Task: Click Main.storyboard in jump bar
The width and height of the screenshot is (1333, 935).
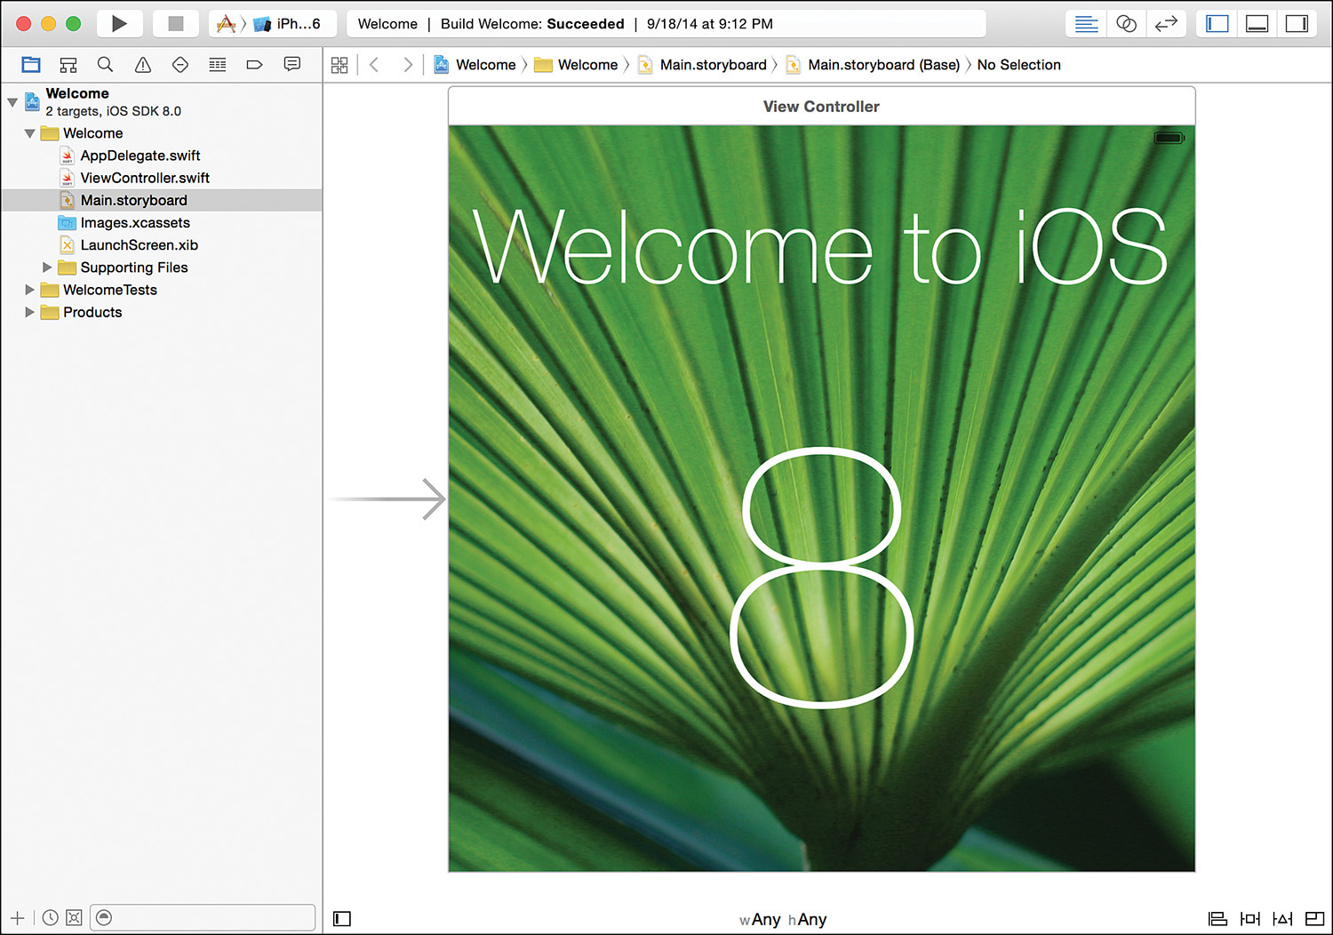Action: [x=702, y=65]
